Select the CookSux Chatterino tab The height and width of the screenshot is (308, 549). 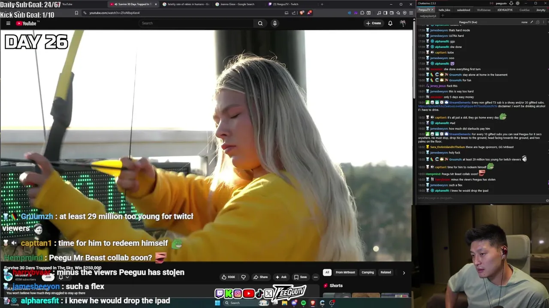pos(525,10)
